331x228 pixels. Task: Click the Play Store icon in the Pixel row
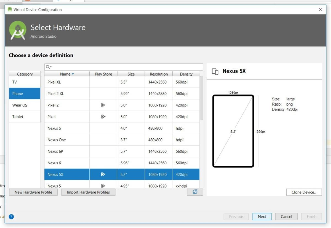pyautogui.click(x=103, y=117)
